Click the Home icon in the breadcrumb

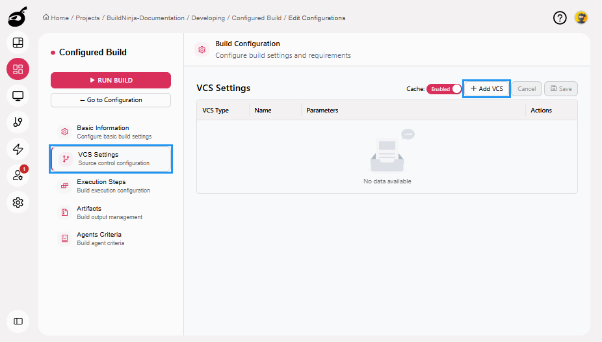(x=46, y=18)
